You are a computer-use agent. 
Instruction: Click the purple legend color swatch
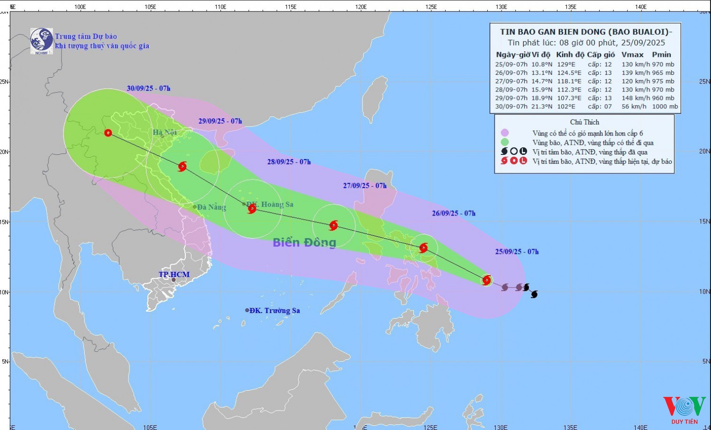pos(505,133)
